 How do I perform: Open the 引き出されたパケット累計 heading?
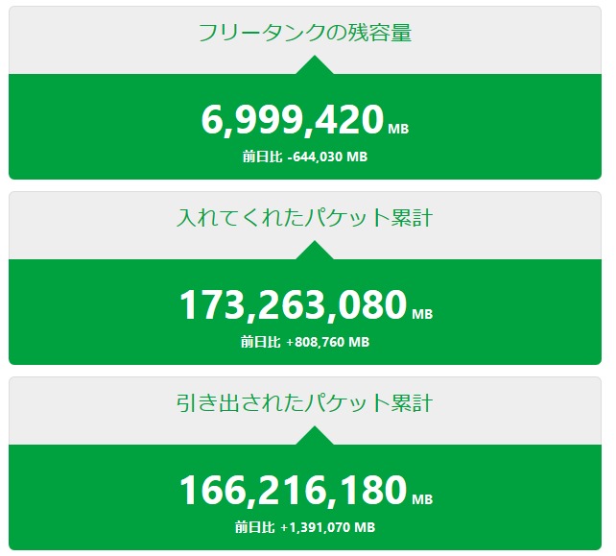[x=304, y=403]
